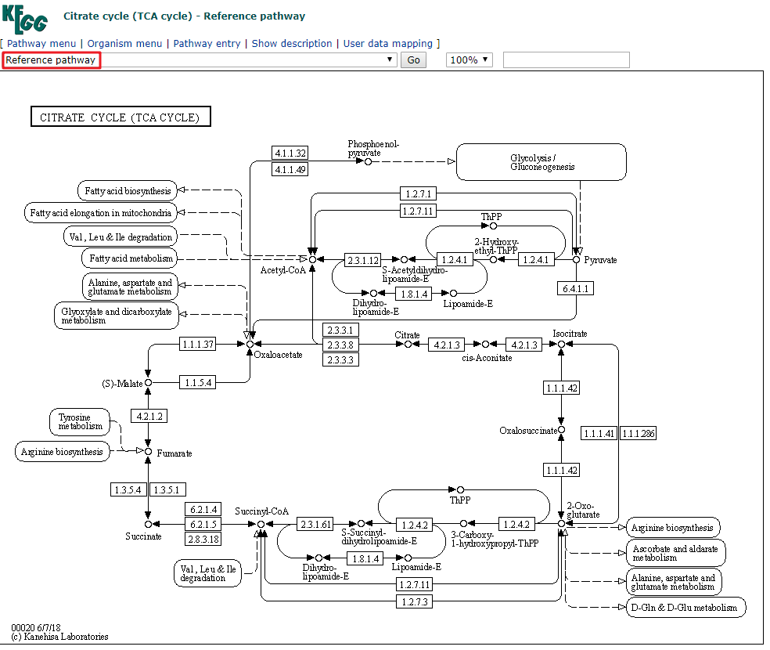Click enzyme box 2.3.1.12
The height and width of the screenshot is (650, 770).
point(363,260)
